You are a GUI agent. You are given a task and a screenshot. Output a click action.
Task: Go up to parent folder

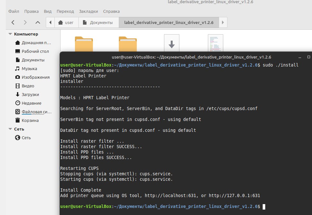click(38, 22)
